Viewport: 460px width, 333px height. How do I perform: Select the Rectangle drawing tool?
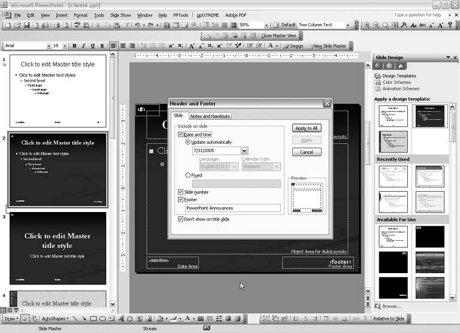point(93,319)
